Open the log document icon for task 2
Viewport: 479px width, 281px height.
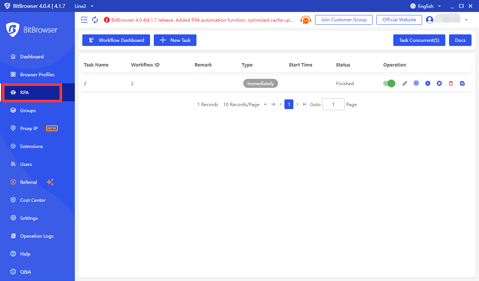click(462, 83)
